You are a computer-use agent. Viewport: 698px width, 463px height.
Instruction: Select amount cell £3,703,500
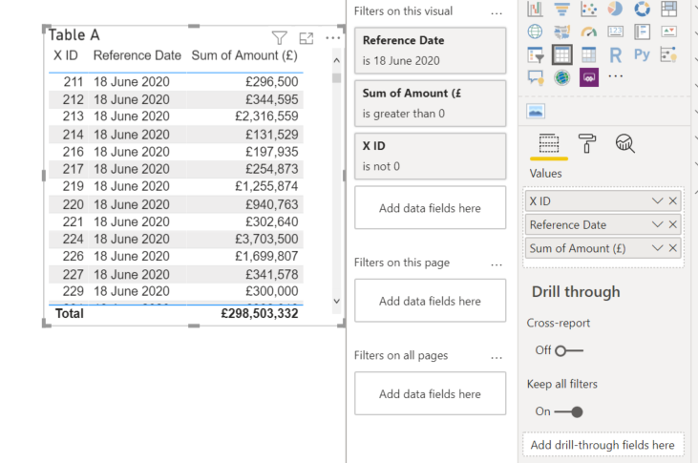click(266, 239)
